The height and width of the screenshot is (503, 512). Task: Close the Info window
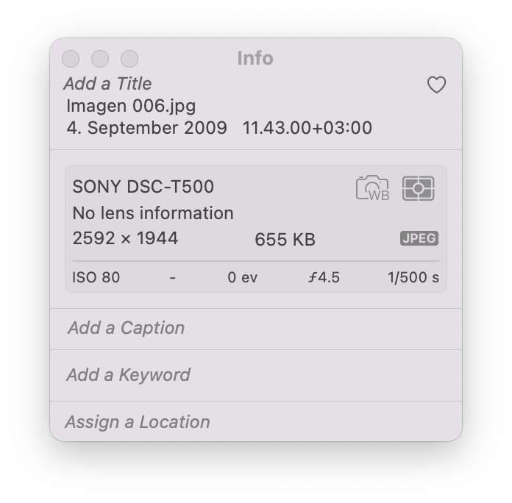[x=71, y=59]
